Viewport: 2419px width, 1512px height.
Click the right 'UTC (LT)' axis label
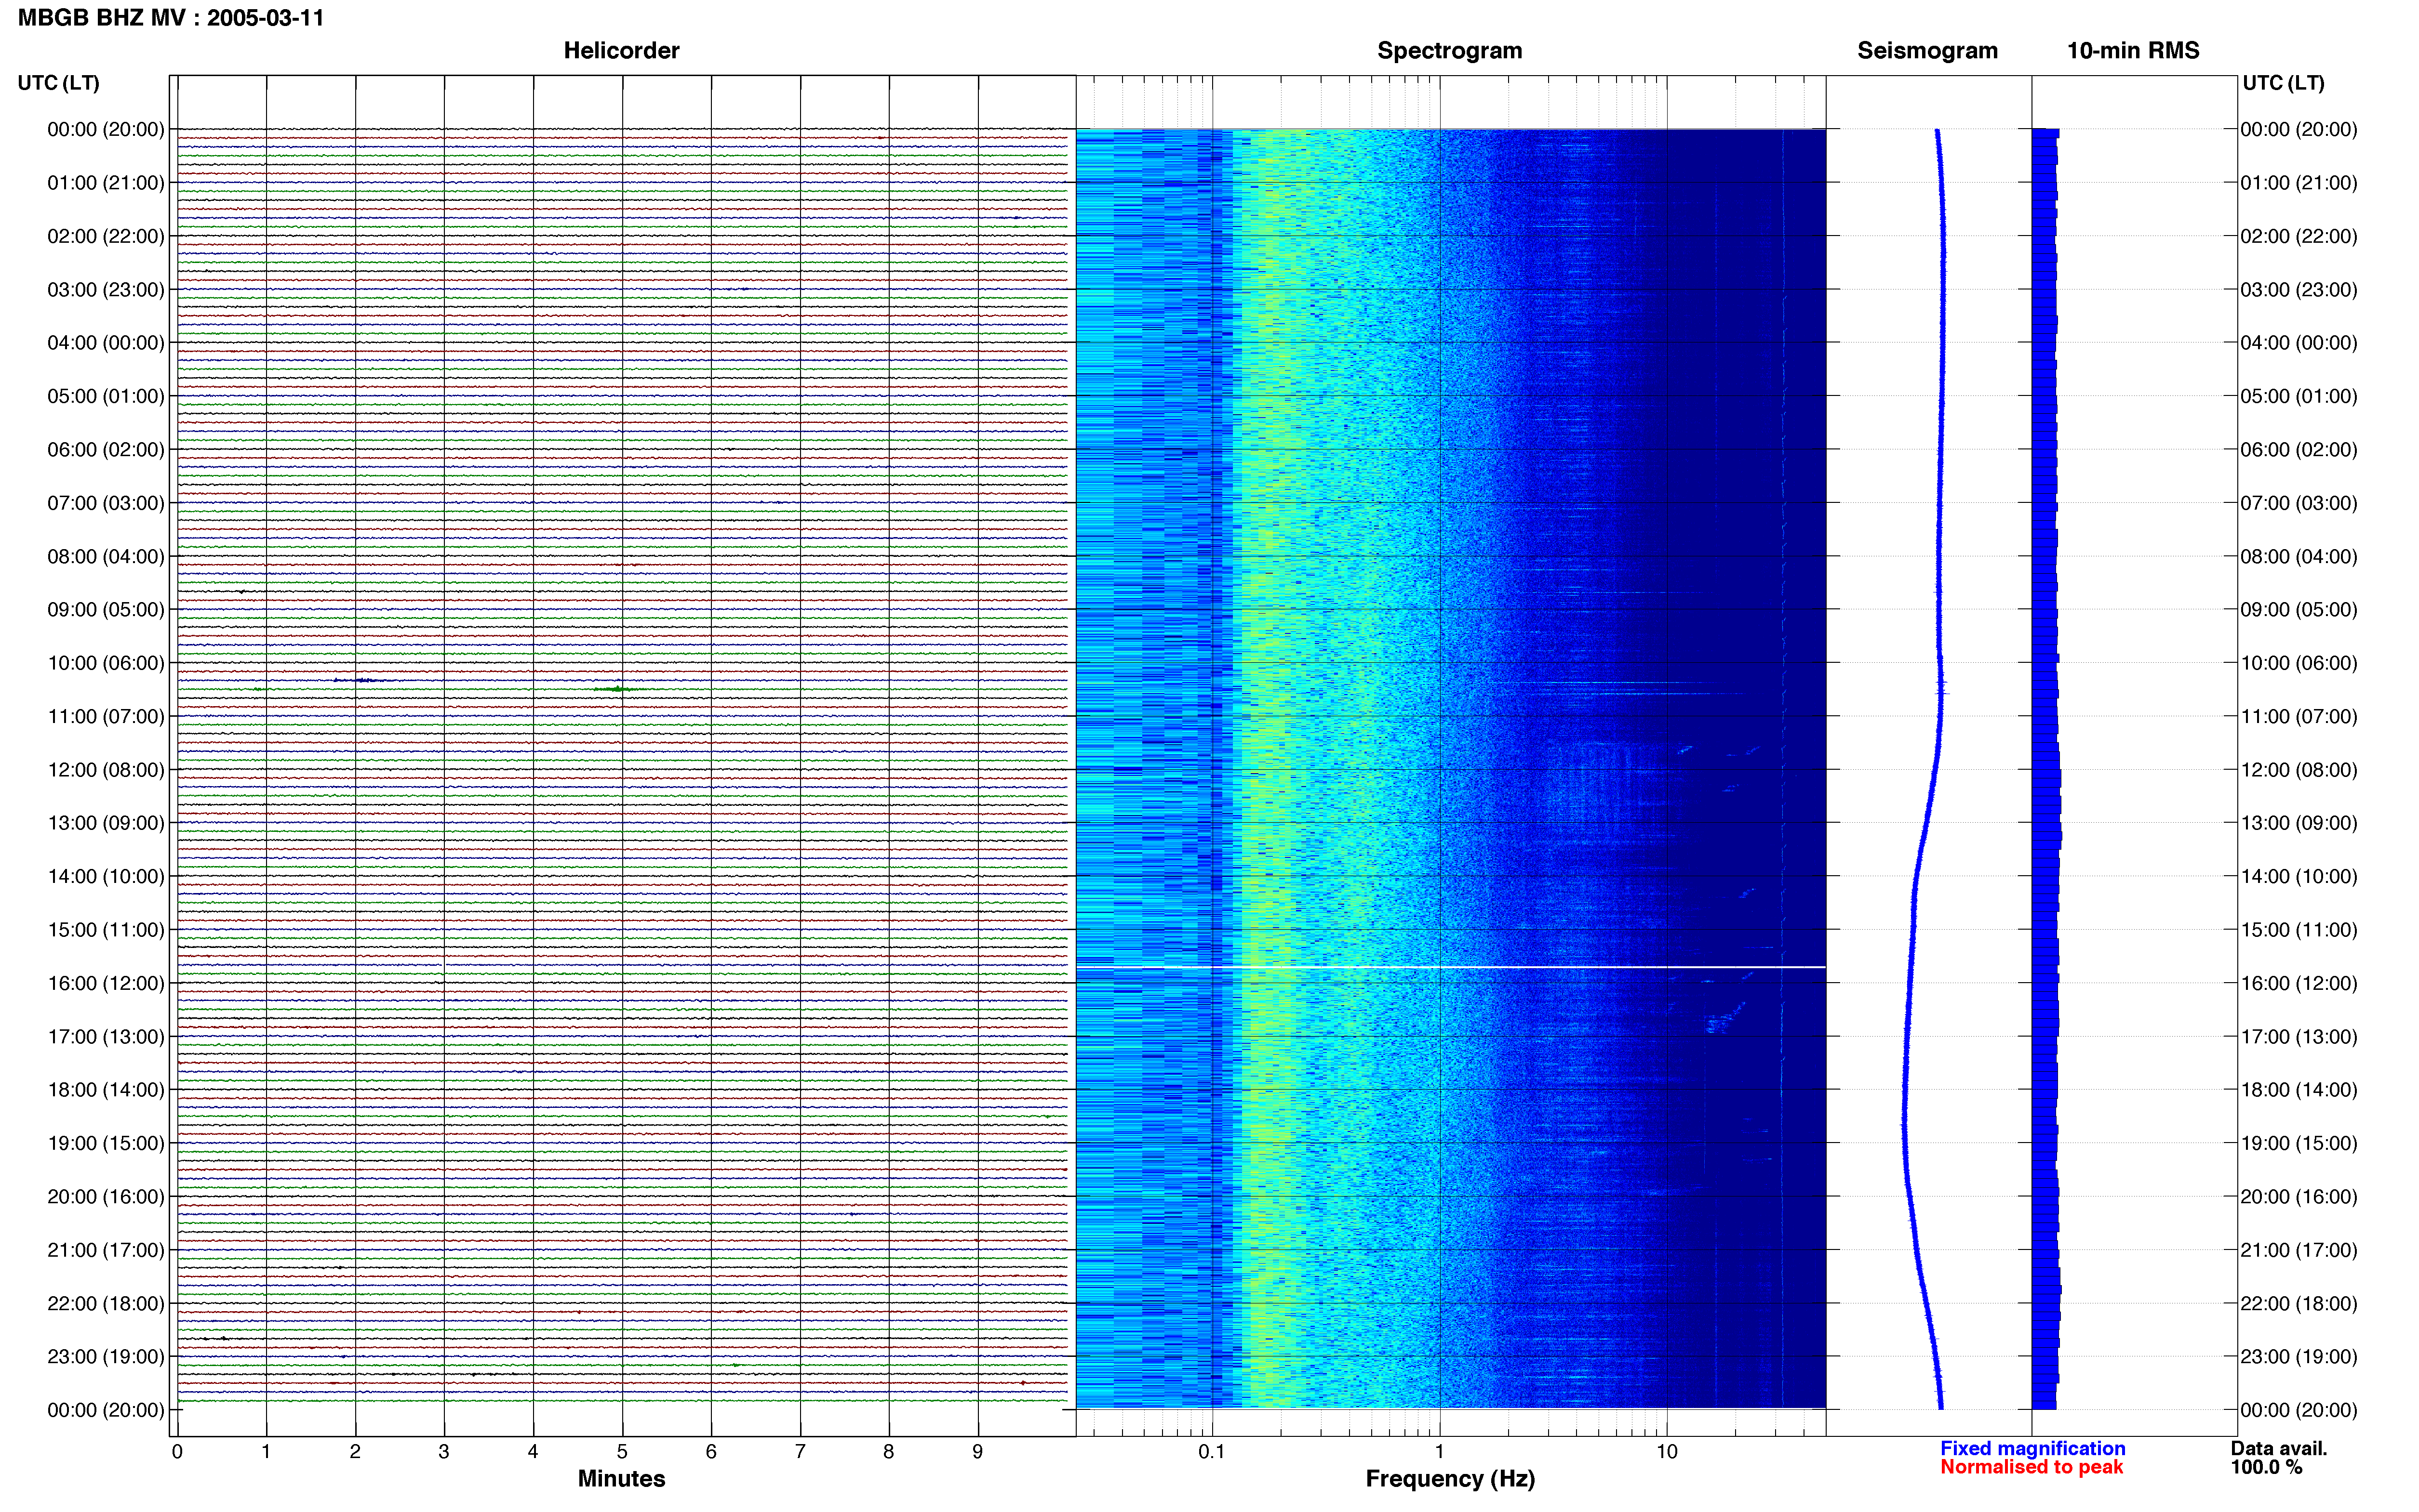point(2283,83)
